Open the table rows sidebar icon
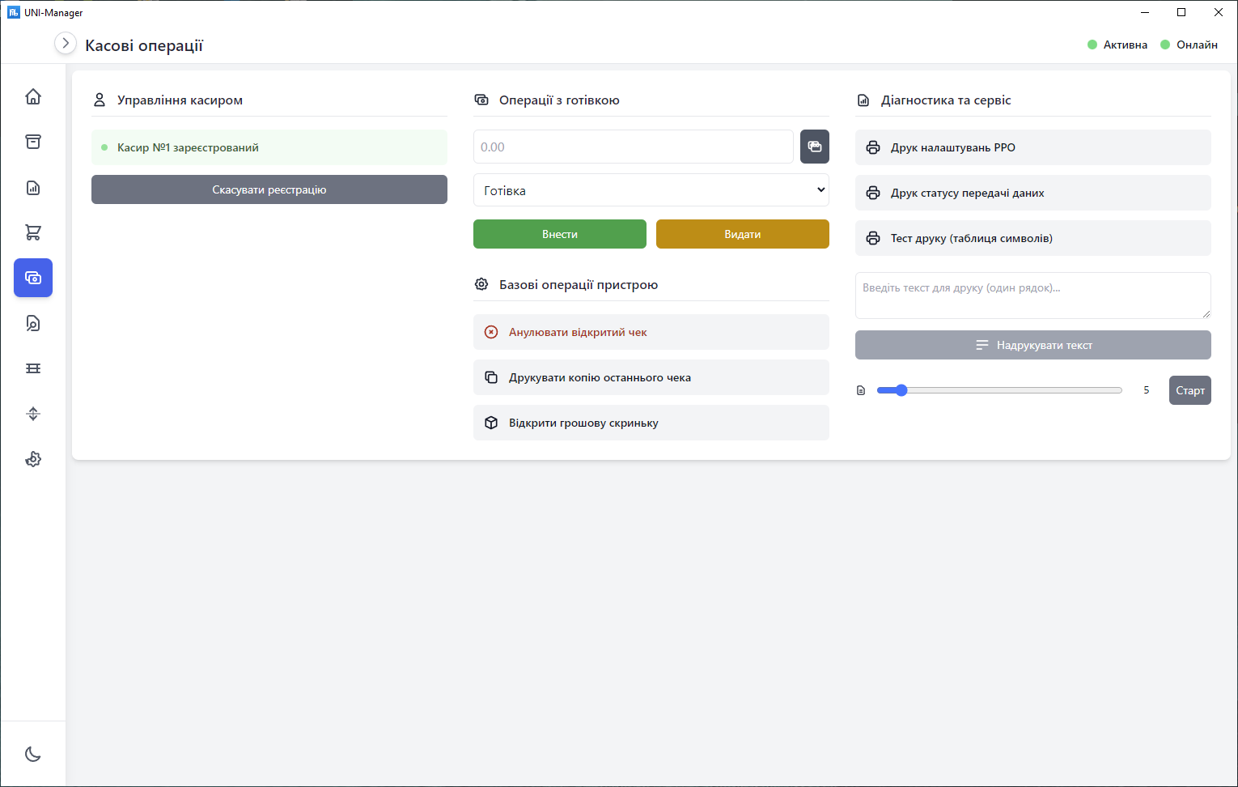Screen dimensions: 1238x787 [33, 368]
